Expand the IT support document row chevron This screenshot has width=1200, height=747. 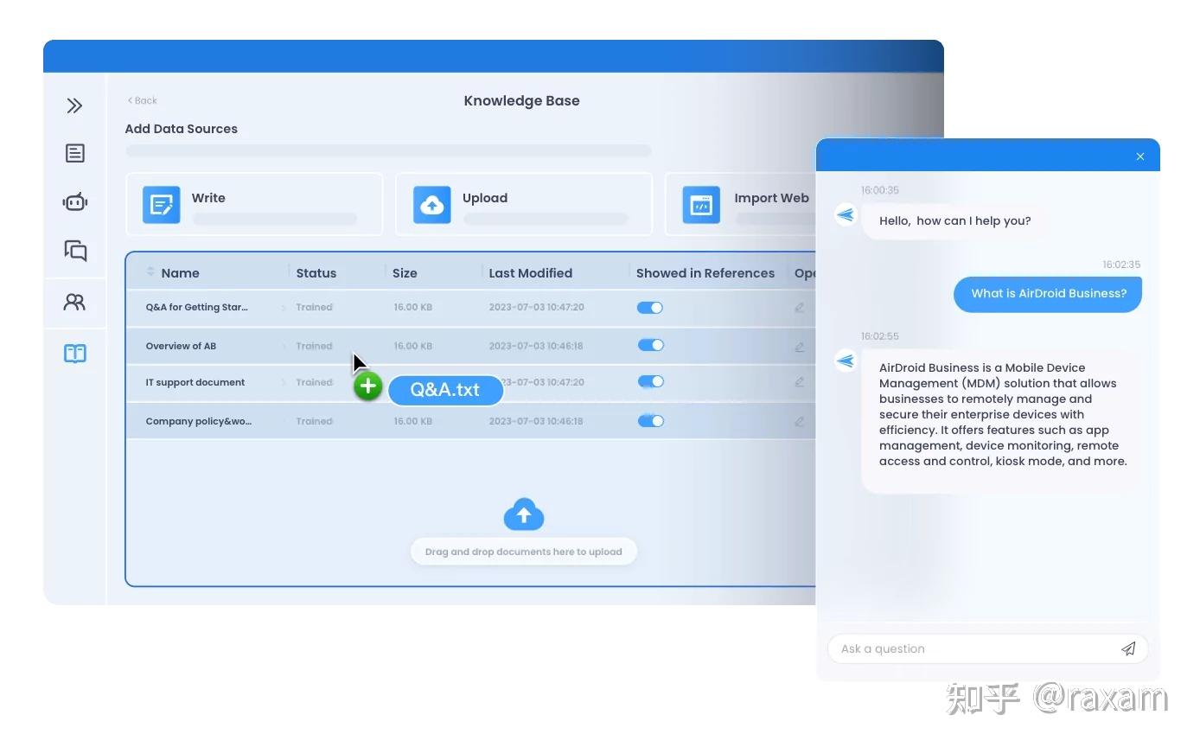pos(282,381)
